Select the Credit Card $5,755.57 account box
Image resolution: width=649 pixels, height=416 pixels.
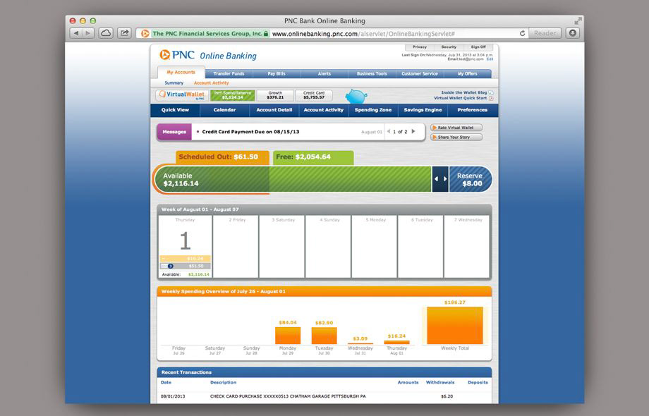314,95
